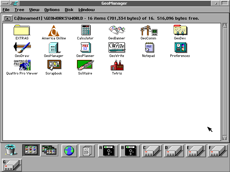Switch to full-sized window view button

point(31,150)
